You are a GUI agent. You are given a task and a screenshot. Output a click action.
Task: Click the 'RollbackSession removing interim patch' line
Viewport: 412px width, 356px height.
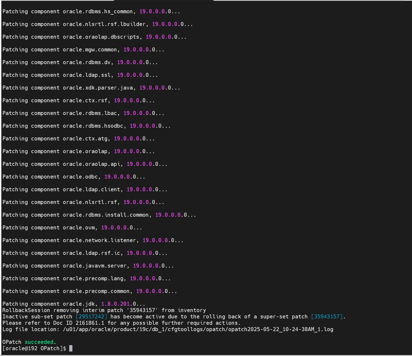click(104, 310)
